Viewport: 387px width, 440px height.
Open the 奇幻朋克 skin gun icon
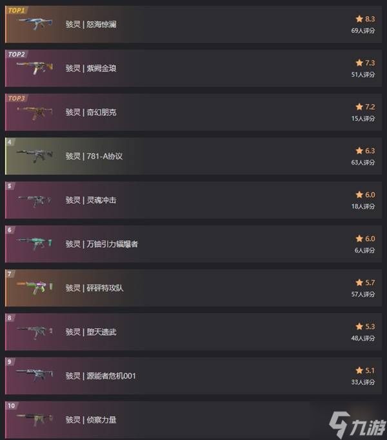pyautogui.click(x=35, y=112)
